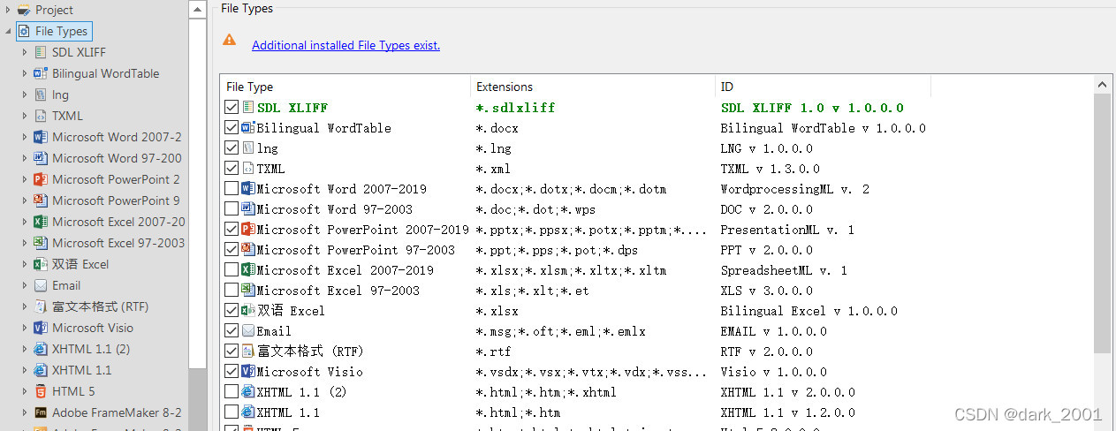This screenshot has height=431, width=1116.
Task: Click the TXML icon in the tree
Action: click(x=40, y=116)
